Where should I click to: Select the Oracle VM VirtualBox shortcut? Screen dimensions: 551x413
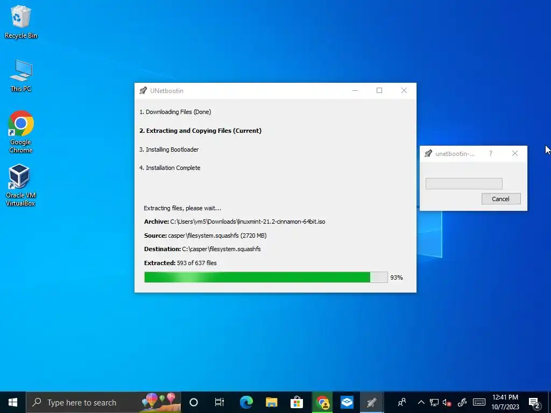point(20,185)
